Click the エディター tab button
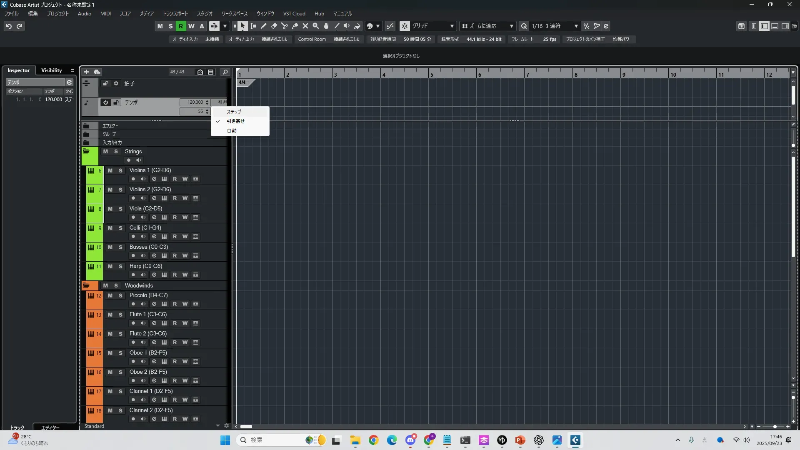The height and width of the screenshot is (450, 800). pos(50,427)
